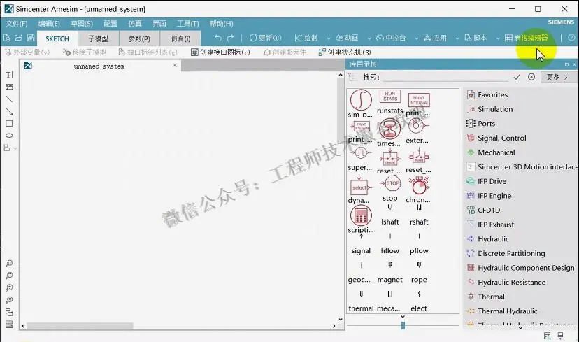Confirm search with checkmark button
The image size is (579, 342).
517,77
